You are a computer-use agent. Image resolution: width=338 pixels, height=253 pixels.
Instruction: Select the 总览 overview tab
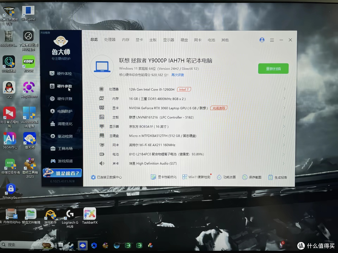point(94,39)
